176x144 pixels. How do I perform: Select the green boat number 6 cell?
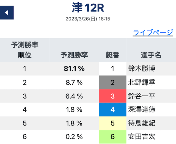point(112,137)
